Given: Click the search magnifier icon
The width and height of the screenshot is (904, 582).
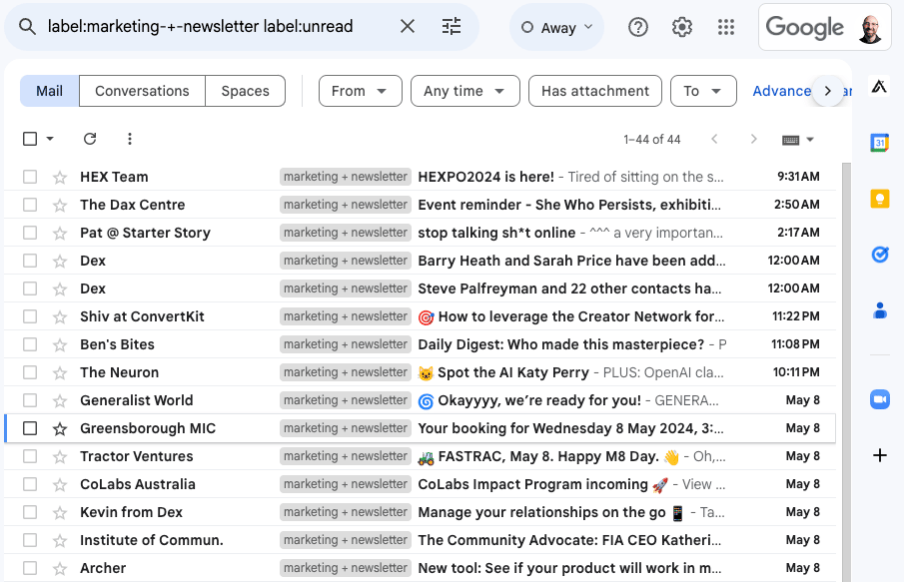Looking at the screenshot, I should click(27, 27).
